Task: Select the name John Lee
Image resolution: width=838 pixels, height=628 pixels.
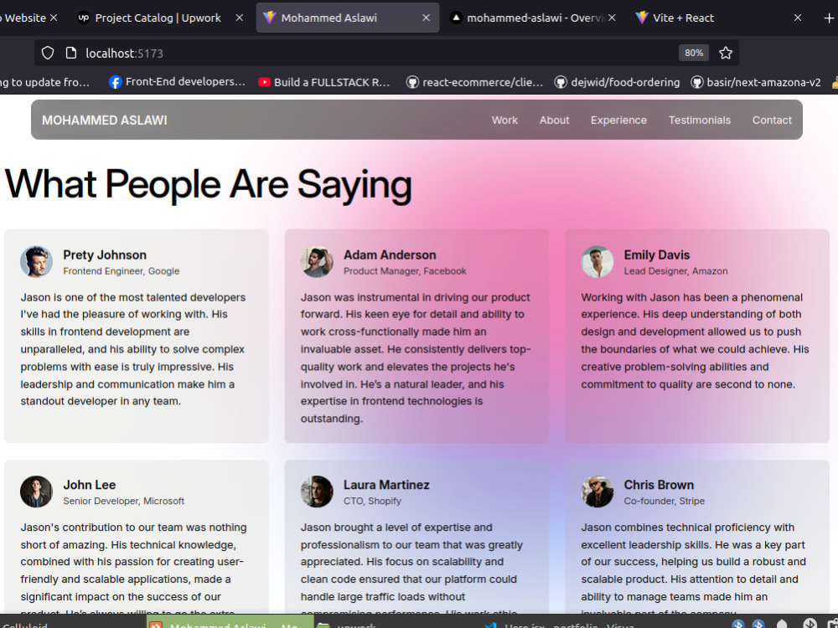Action: pyautogui.click(x=90, y=485)
